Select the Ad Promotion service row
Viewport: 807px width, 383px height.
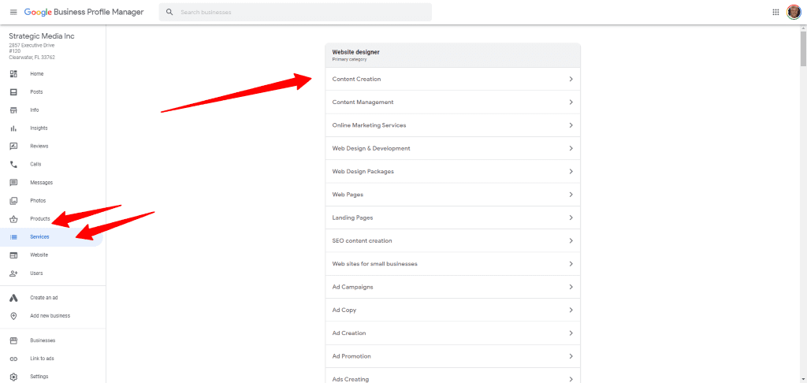453,356
